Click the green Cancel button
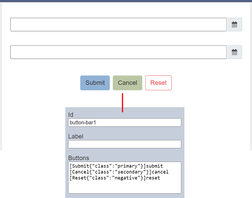 [128, 83]
